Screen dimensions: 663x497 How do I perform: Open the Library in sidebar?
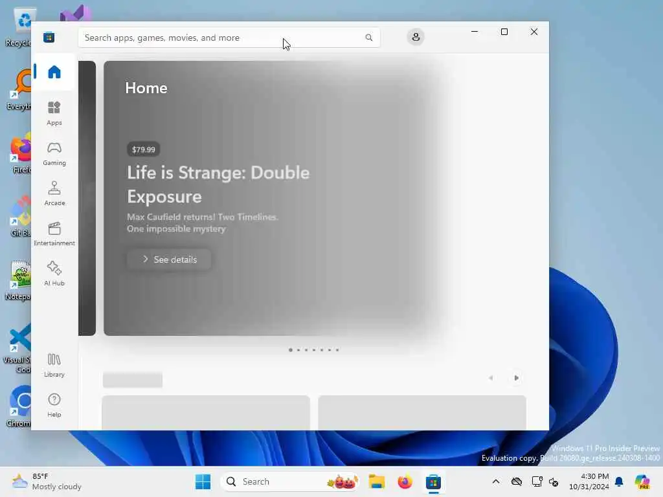pyautogui.click(x=54, y=365)
